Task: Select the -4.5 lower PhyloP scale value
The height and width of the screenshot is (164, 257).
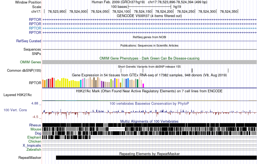Action: click(35, 117)
